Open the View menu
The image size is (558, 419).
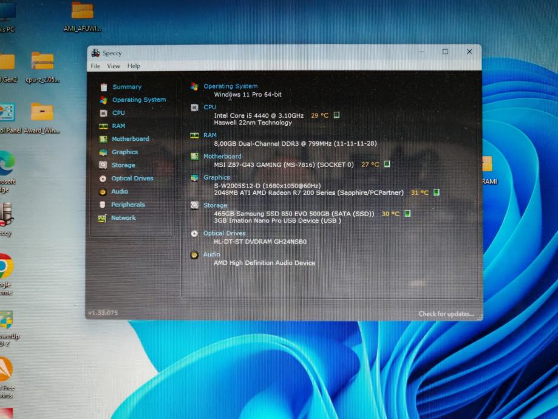click(x=114, y=66)
